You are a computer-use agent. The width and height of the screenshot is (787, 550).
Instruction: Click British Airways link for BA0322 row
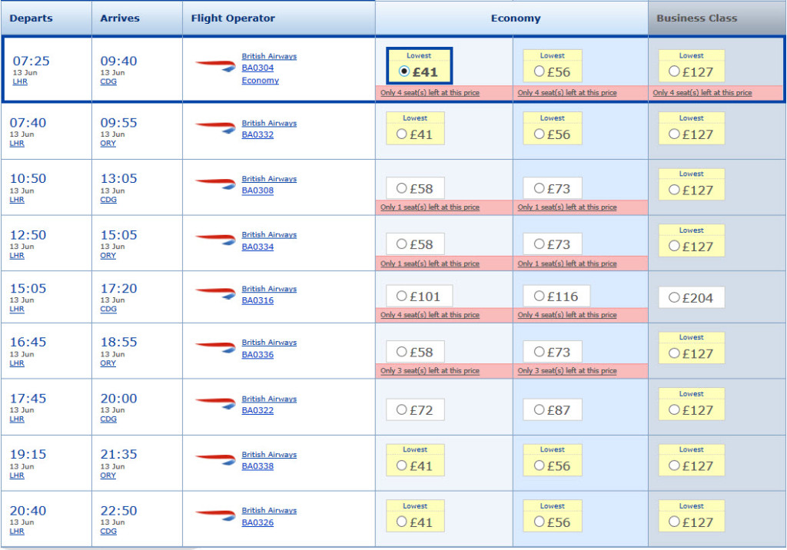coord(269,399)
